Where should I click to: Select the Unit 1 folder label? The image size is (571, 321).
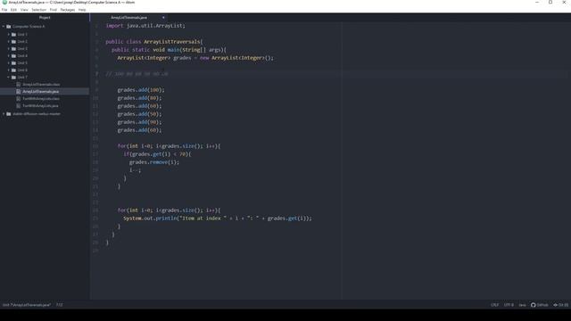(22, 35)
